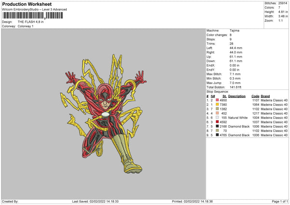
Task: Pick the black swatch in stop row 9
Action: (217, 135)
